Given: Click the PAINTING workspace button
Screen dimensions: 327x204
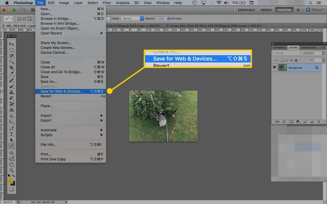Looking at the screenshot, I should coord(284,10).
